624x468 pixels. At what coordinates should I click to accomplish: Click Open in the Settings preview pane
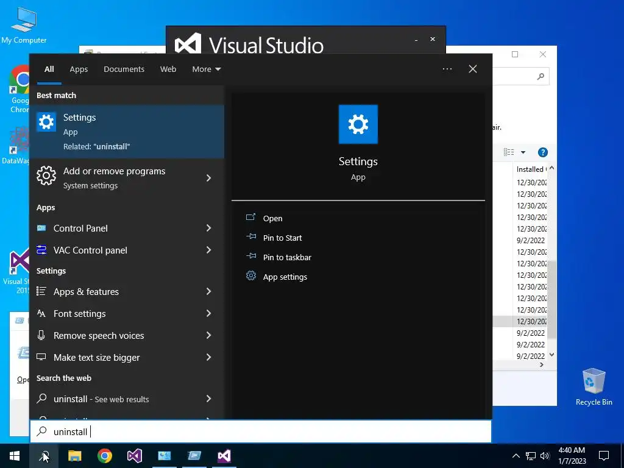pyautogui.click(x=272, y=219)
